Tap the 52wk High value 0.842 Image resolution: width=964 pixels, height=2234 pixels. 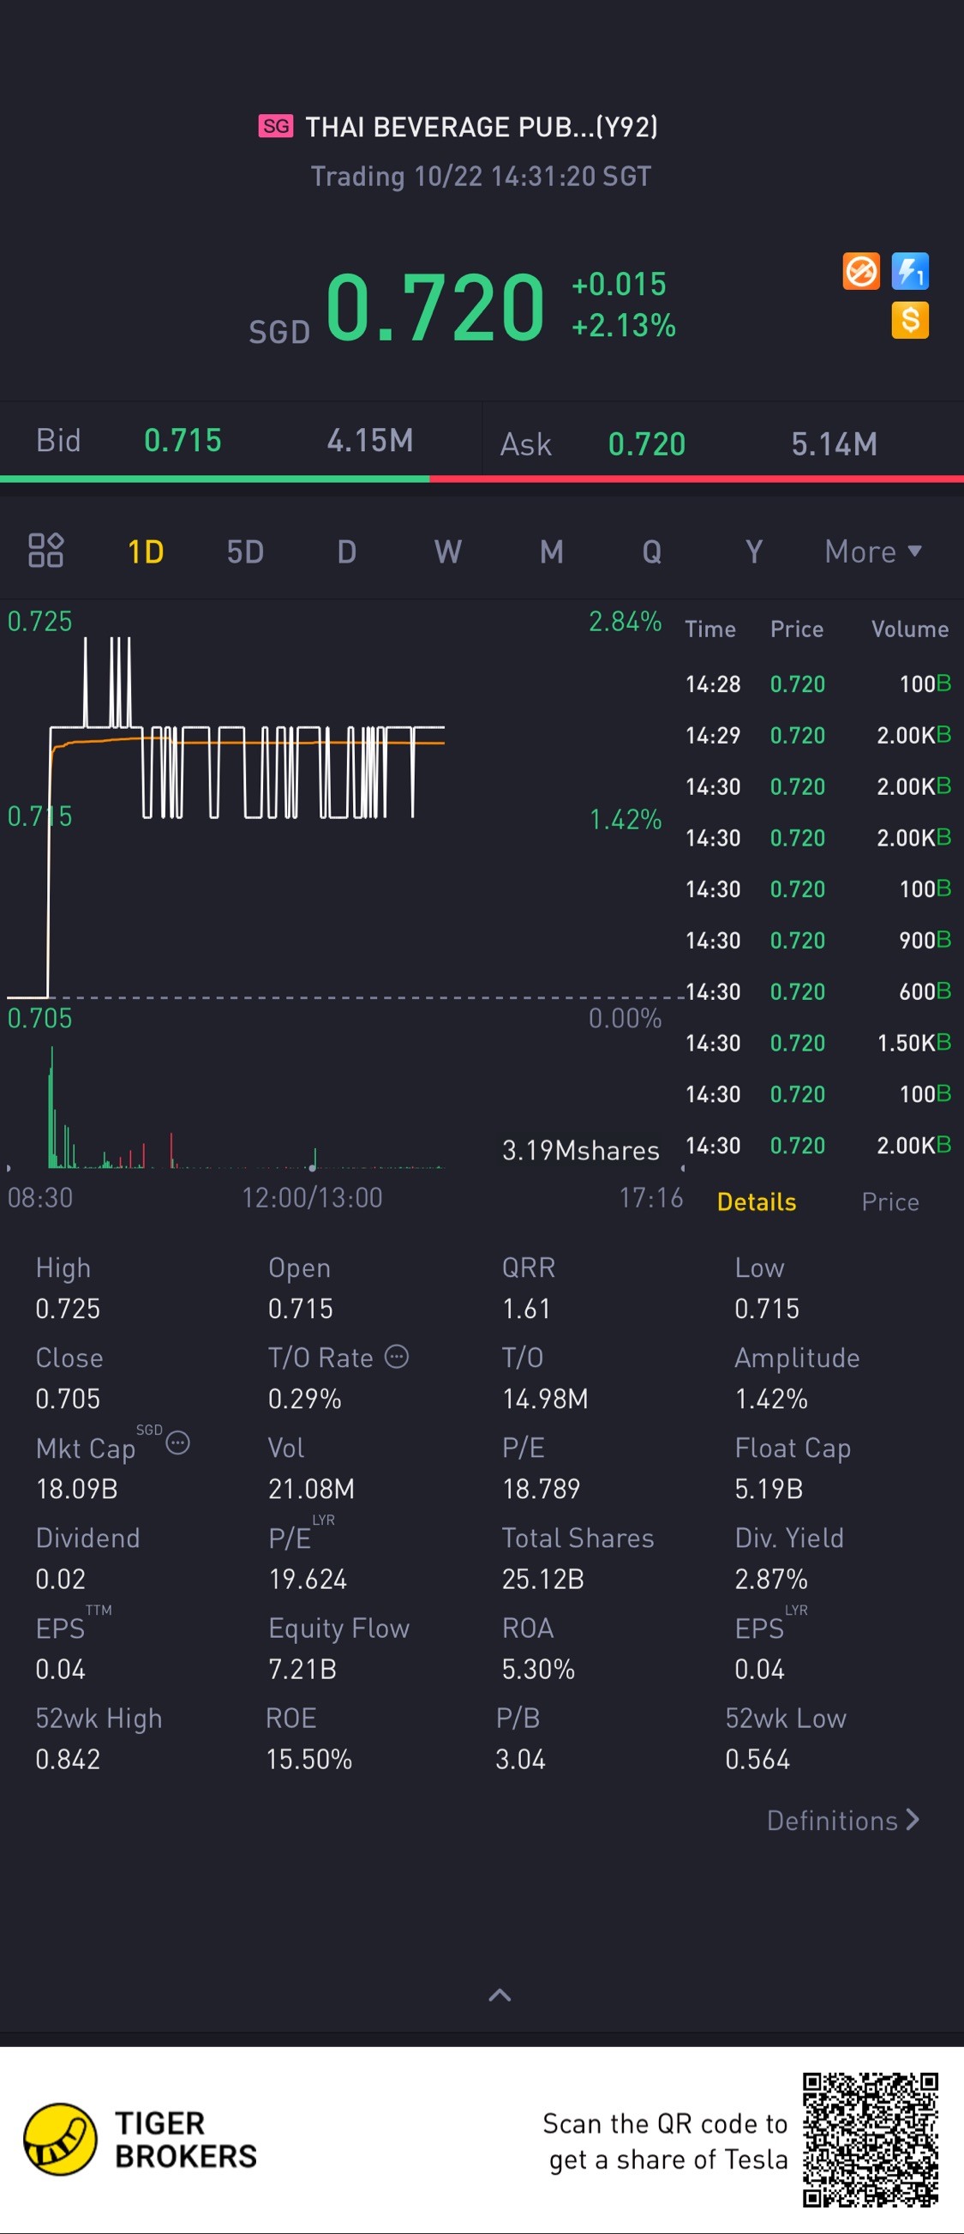(x=68, y=1760)
